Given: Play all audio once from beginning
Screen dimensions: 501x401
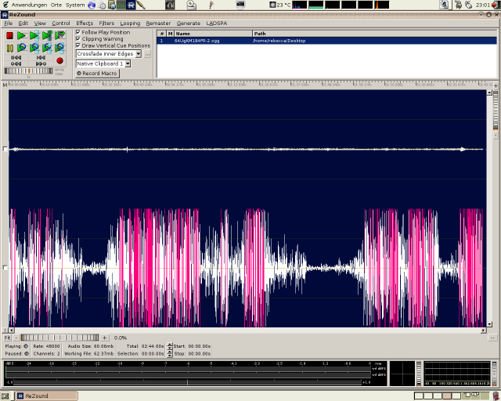Looking at the screenshot, I should pos(22,35).
